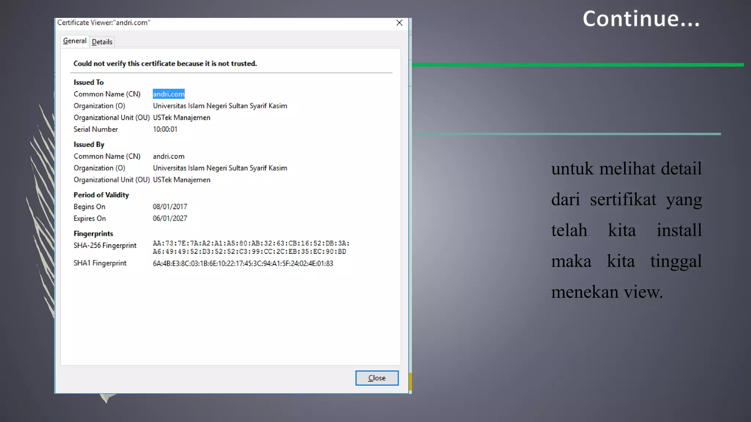The width and height of the screenshot is (751, 422).
Task: Click the SHA1 fingerprint value
Action: click(x=243, y=263)
